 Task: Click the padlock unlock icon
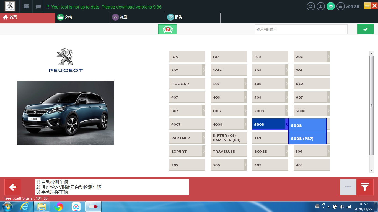pyautogui.click(x=340, y=6)
